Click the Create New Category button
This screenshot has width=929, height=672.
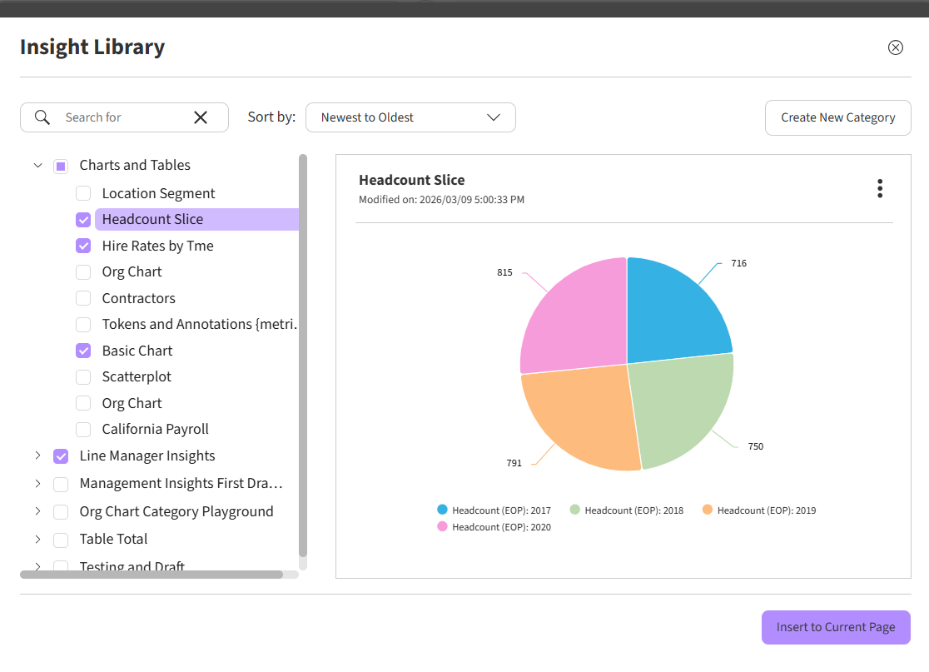[x=837, y=117]
